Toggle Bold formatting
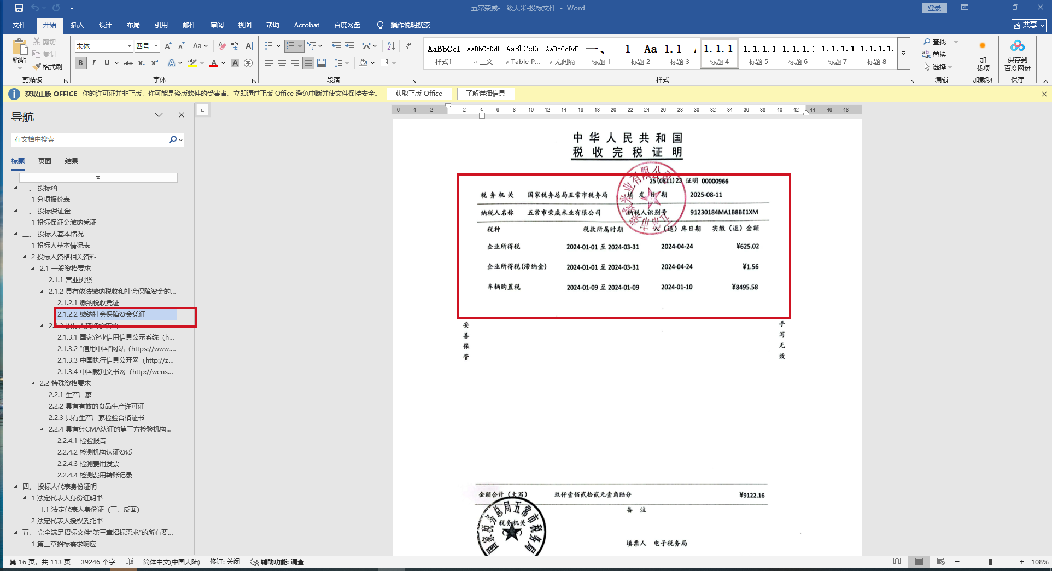 (x=80, y=63)
